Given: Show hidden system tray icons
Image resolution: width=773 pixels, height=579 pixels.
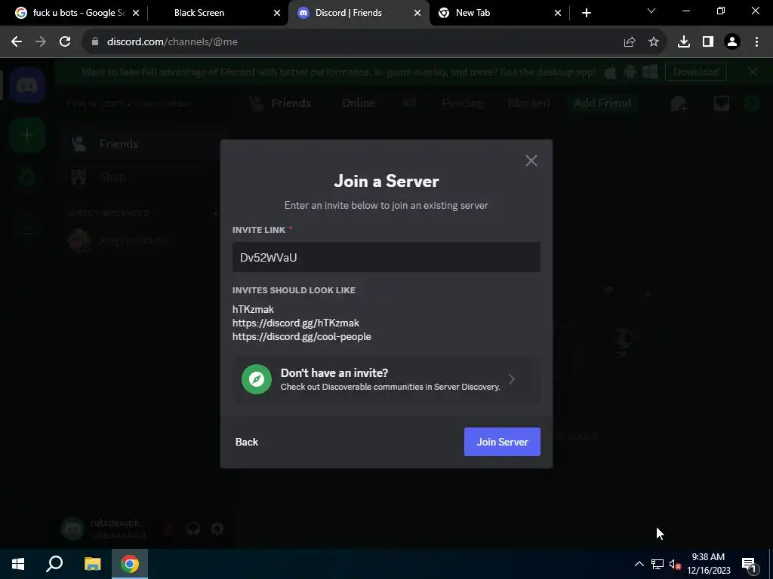Looking at the screenshot, I should 639,564.
